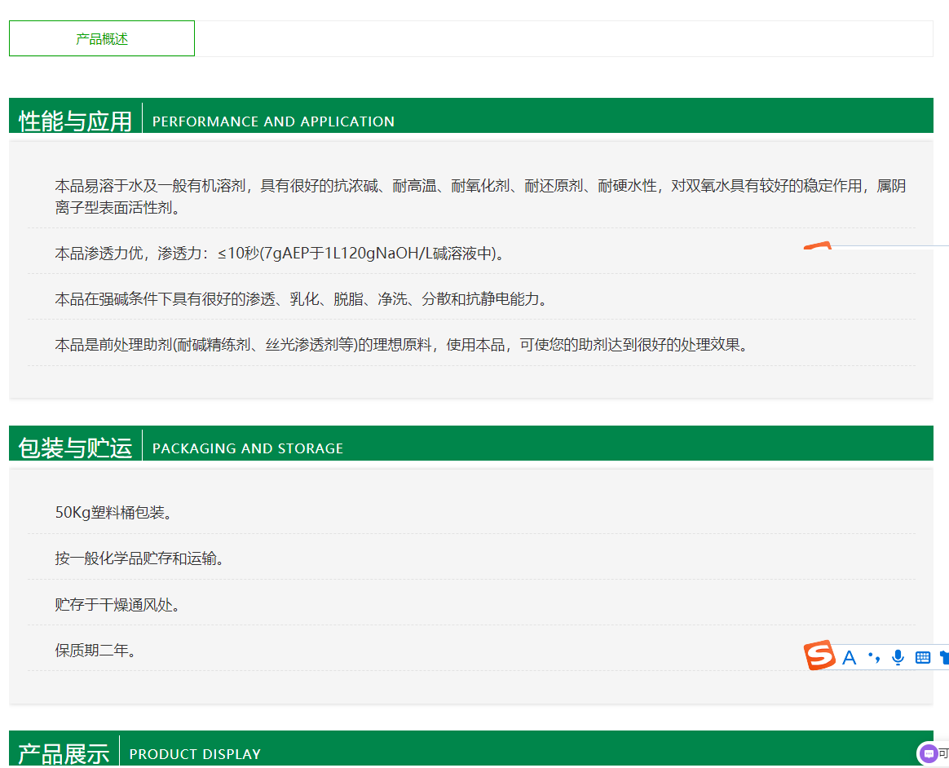Click the PRODUCT DISPLAY subtitle
This screenshot has height=768, width=949.
[x=195, y=754]
